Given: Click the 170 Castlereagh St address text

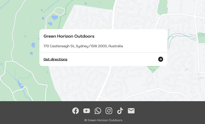Looking at the screenshot, I should pos(83,46).
